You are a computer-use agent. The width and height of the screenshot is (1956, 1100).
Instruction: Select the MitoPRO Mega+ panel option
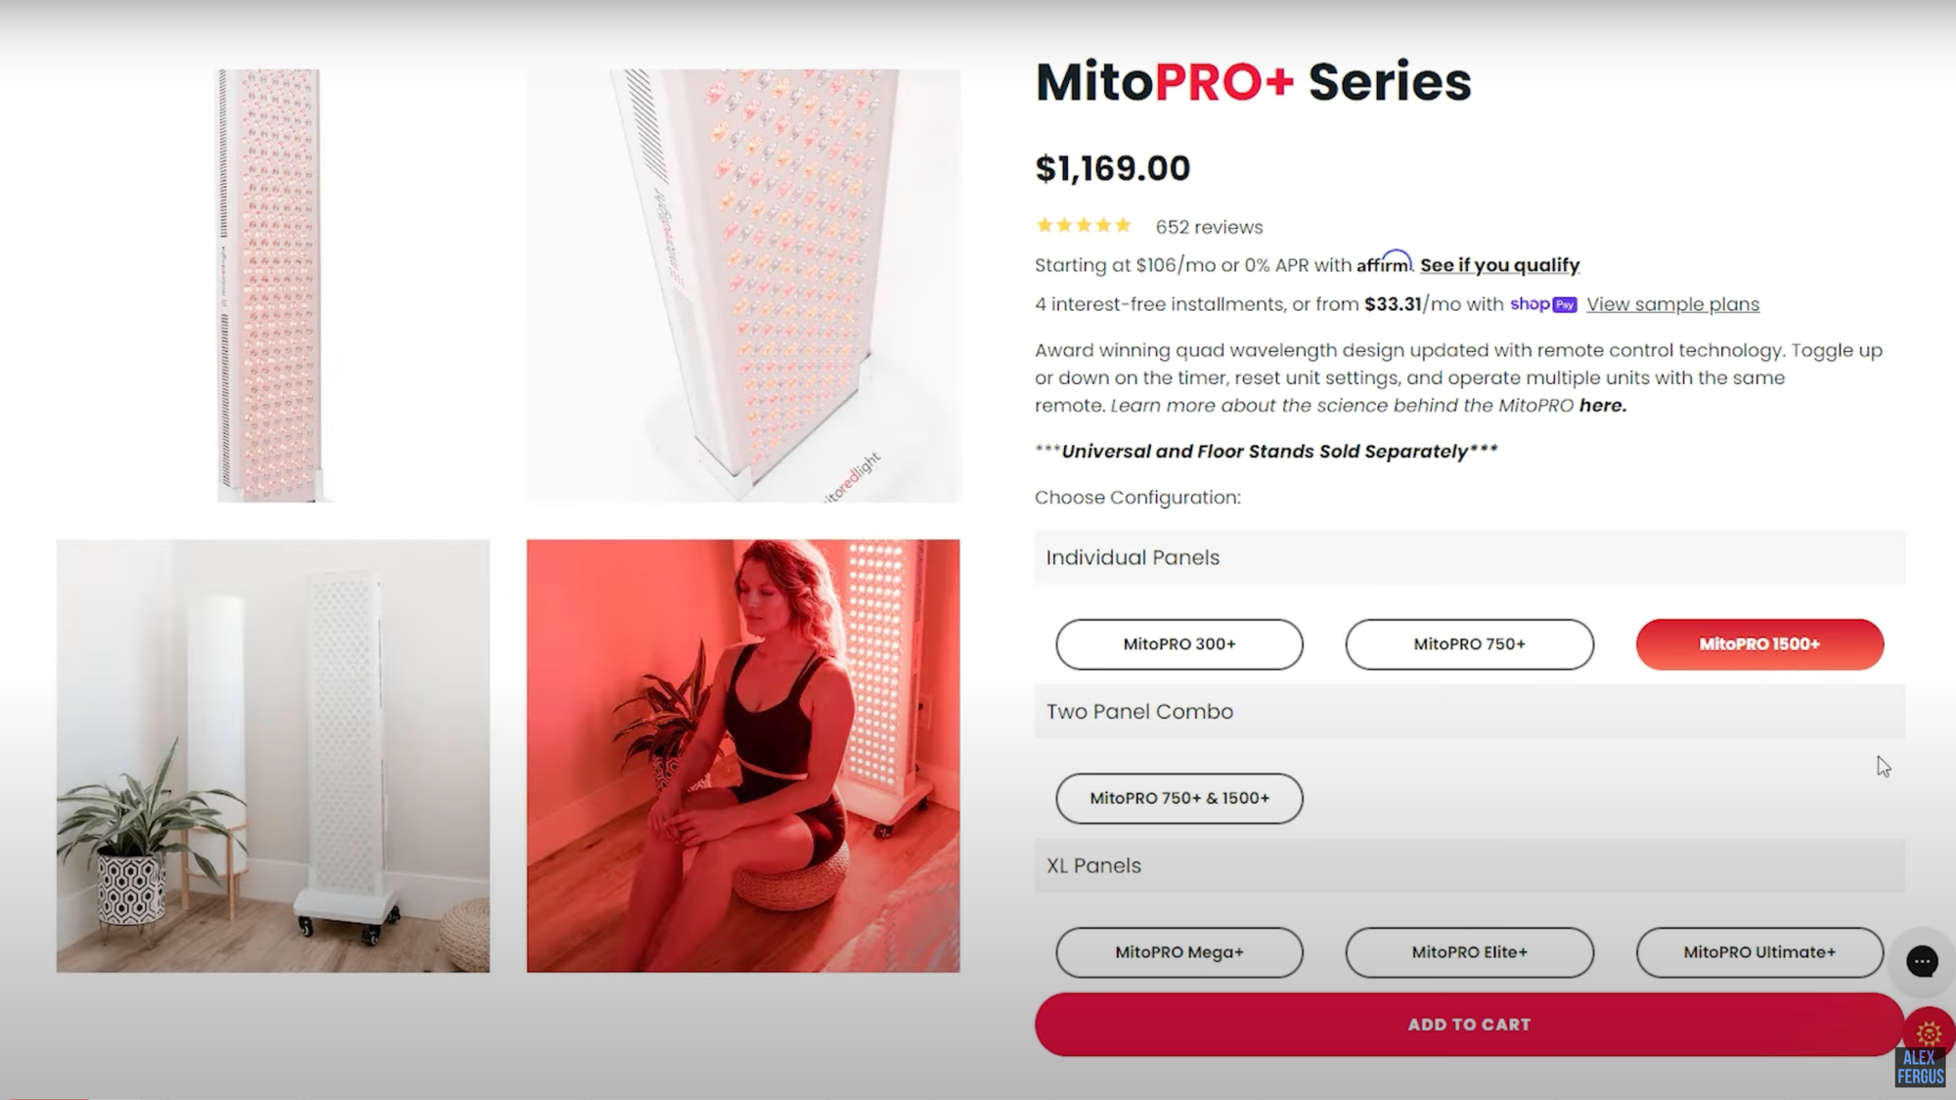(1179, 952)
